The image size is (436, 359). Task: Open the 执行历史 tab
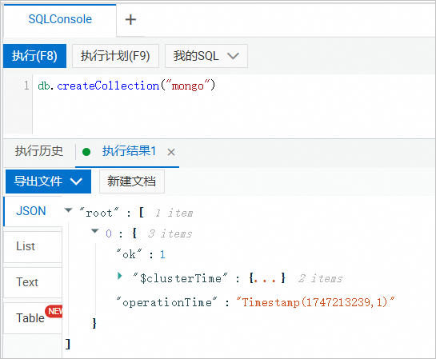(x=39, y=151)
